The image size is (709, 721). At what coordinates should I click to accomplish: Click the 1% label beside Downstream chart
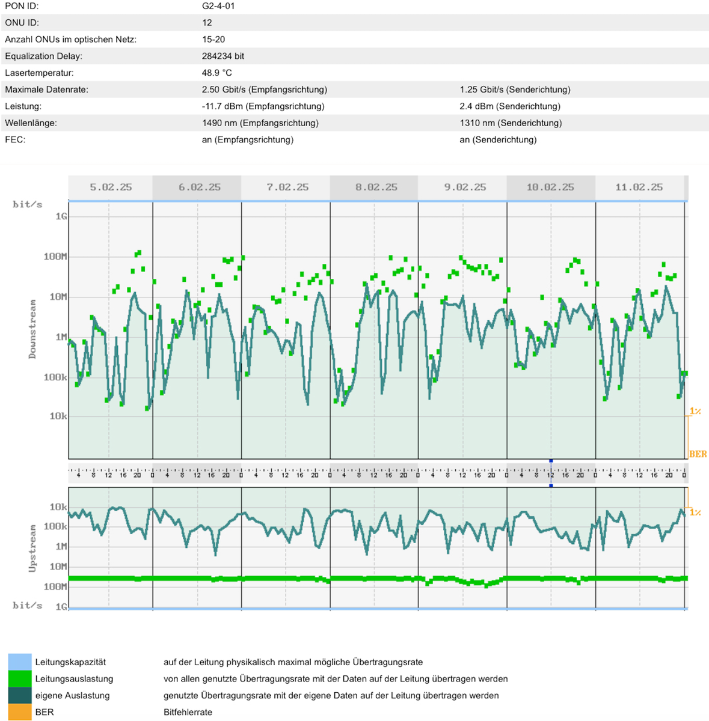[695, 412]
